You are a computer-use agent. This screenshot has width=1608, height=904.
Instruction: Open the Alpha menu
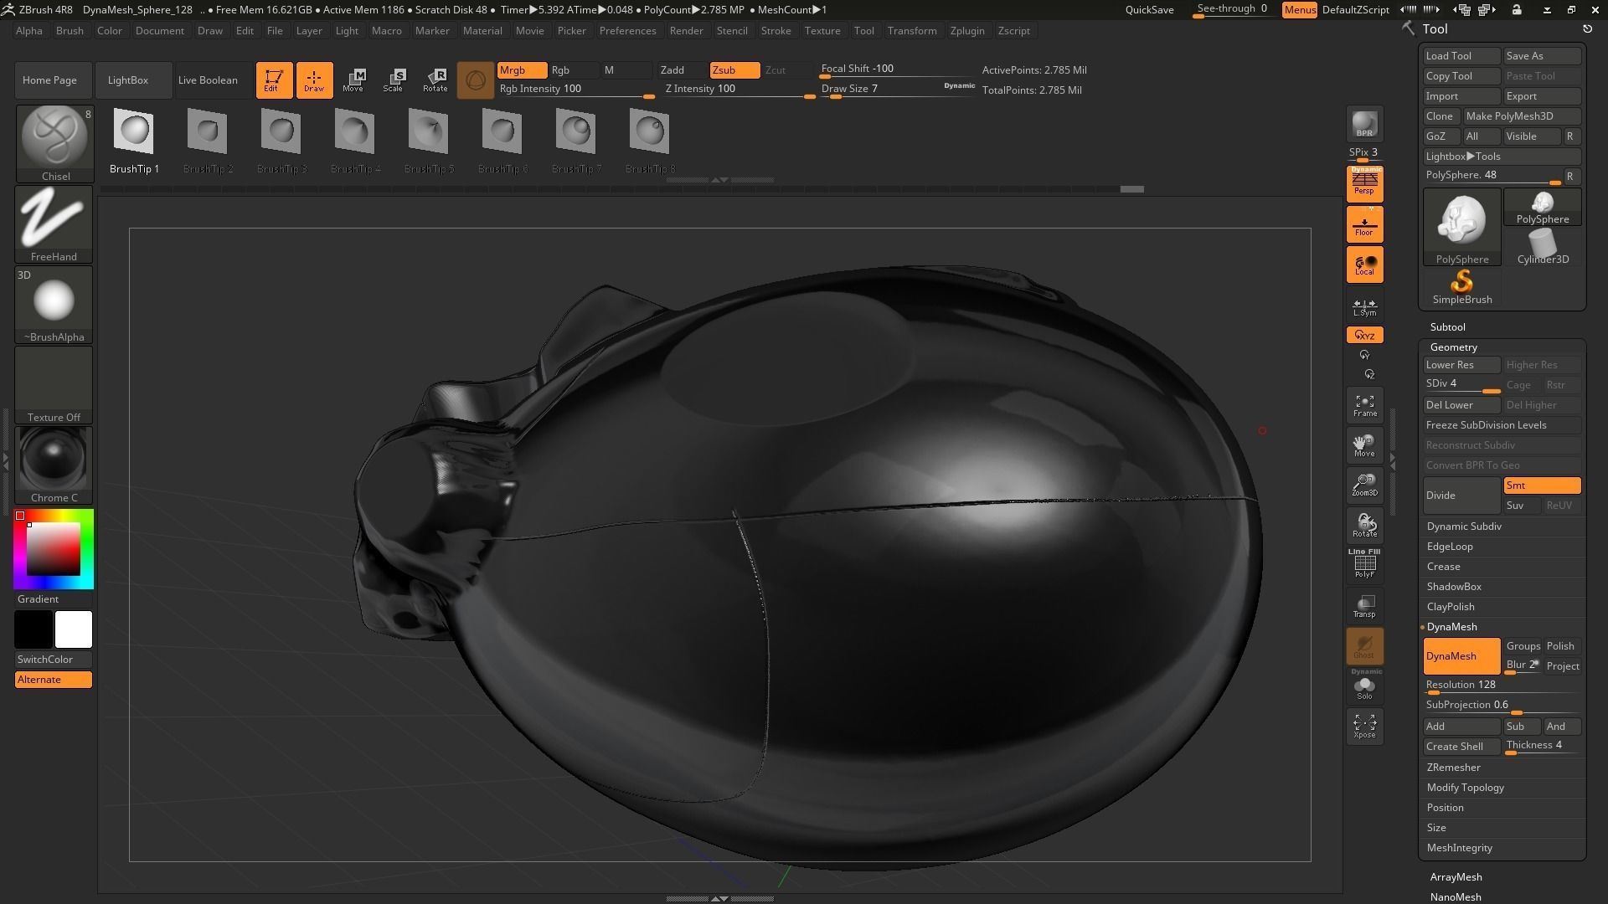29,31
